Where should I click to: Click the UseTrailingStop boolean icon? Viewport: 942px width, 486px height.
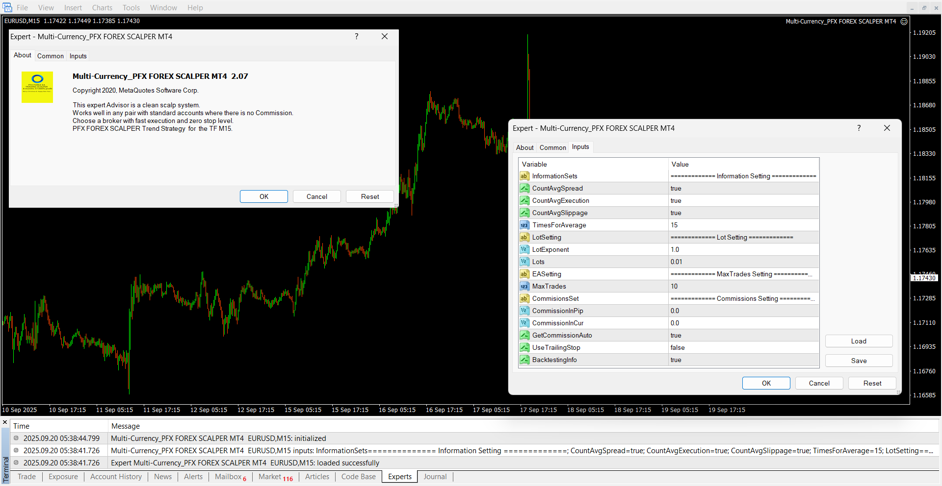pyautogui.click(x=524, y=347)
